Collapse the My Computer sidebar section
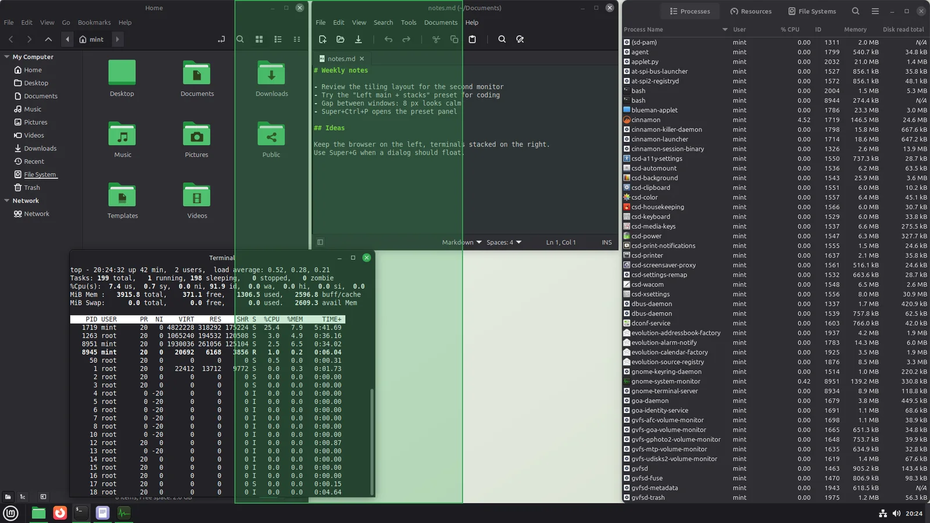The height and width of the screenshot is (523, 930). click(x=7, y=57)
